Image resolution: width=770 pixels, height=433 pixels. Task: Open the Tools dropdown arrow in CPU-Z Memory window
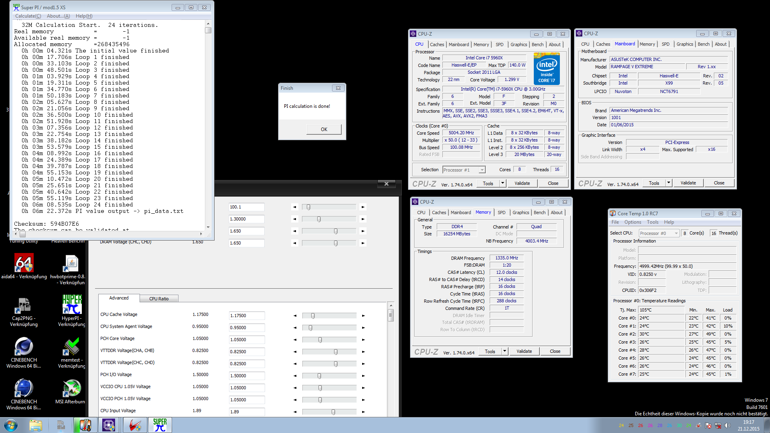point(505,351)
